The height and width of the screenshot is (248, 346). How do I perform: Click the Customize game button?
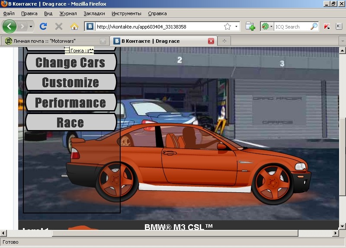point(71,82)
